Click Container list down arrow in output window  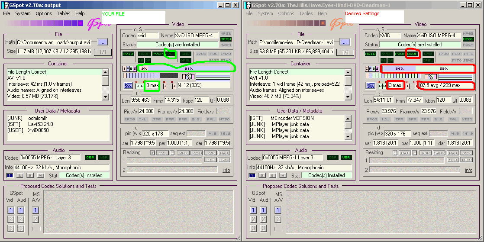(106, 97)
